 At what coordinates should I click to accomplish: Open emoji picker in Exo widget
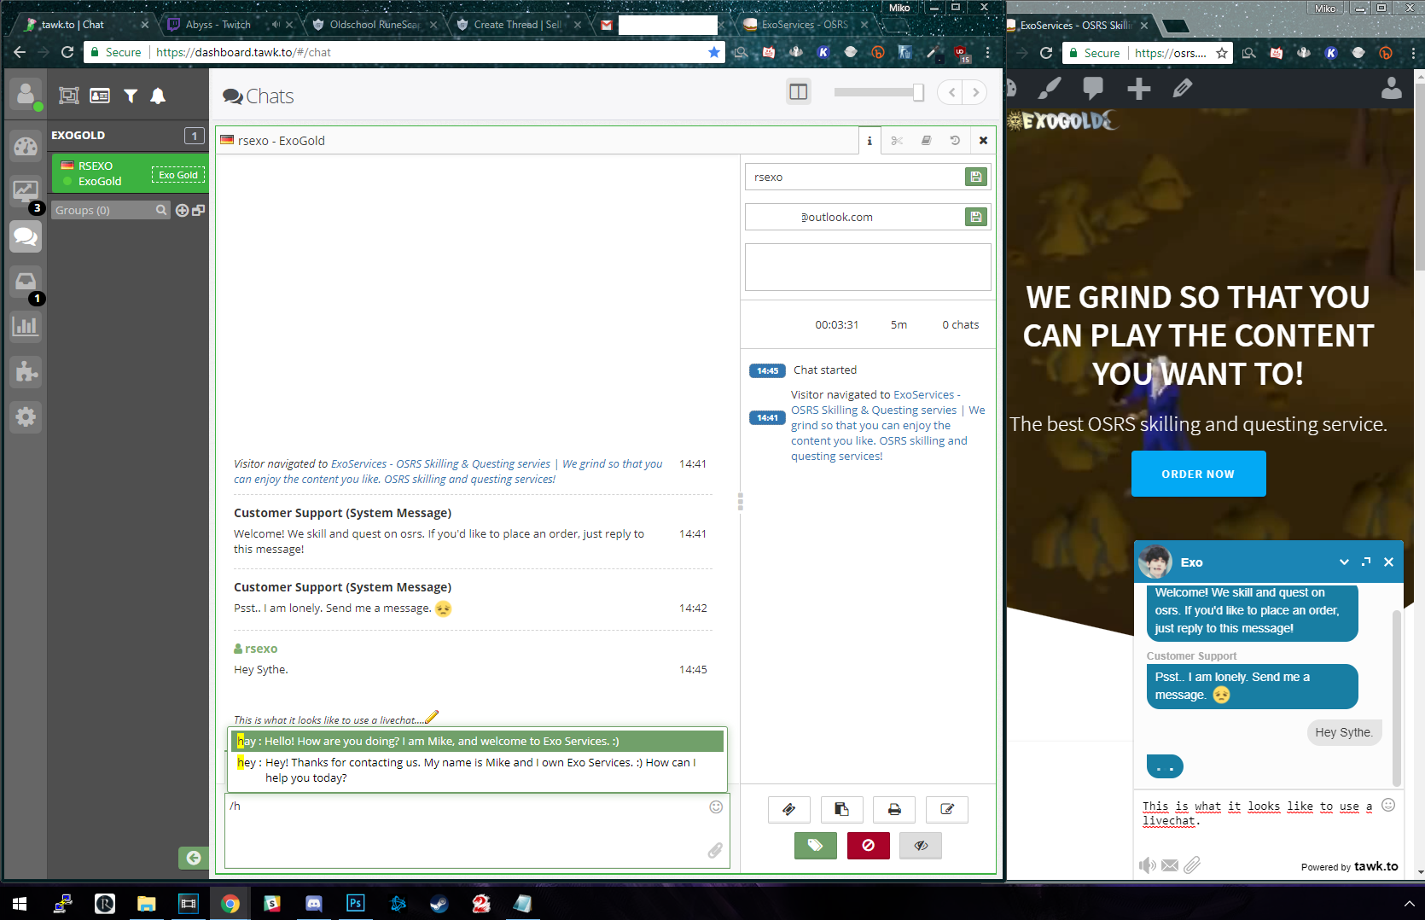1388,805
